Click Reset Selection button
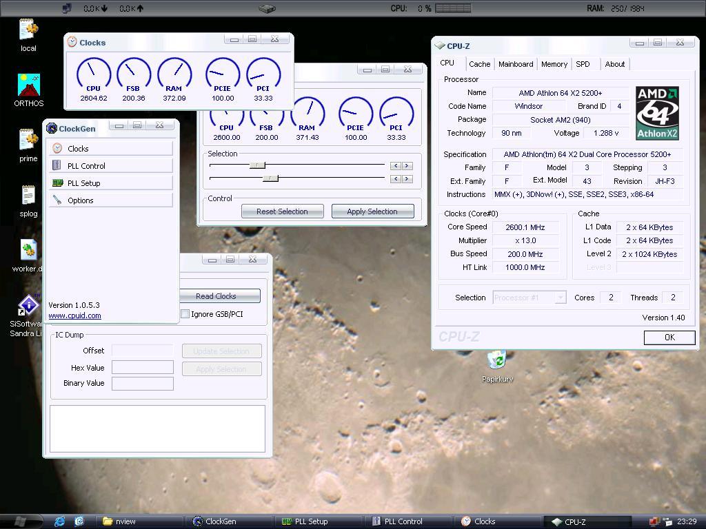This screenshot has width=706, height=529. click(282, 211)
